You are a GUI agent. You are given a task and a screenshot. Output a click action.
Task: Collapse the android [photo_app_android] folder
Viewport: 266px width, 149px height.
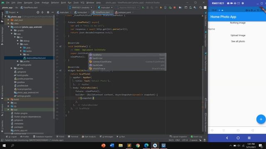pyautogui.click(x=9, y=27)
